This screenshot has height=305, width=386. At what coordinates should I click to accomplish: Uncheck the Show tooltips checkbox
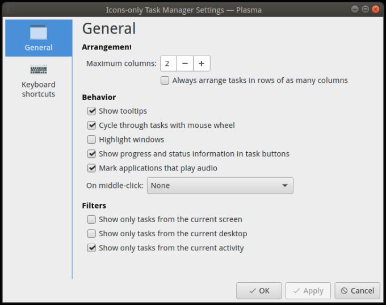click(x=91, y=111)
